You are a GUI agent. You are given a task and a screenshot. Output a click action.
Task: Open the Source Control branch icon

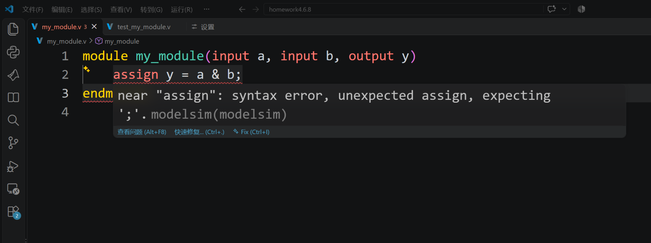pyautogui.click(x=13, y=143)
